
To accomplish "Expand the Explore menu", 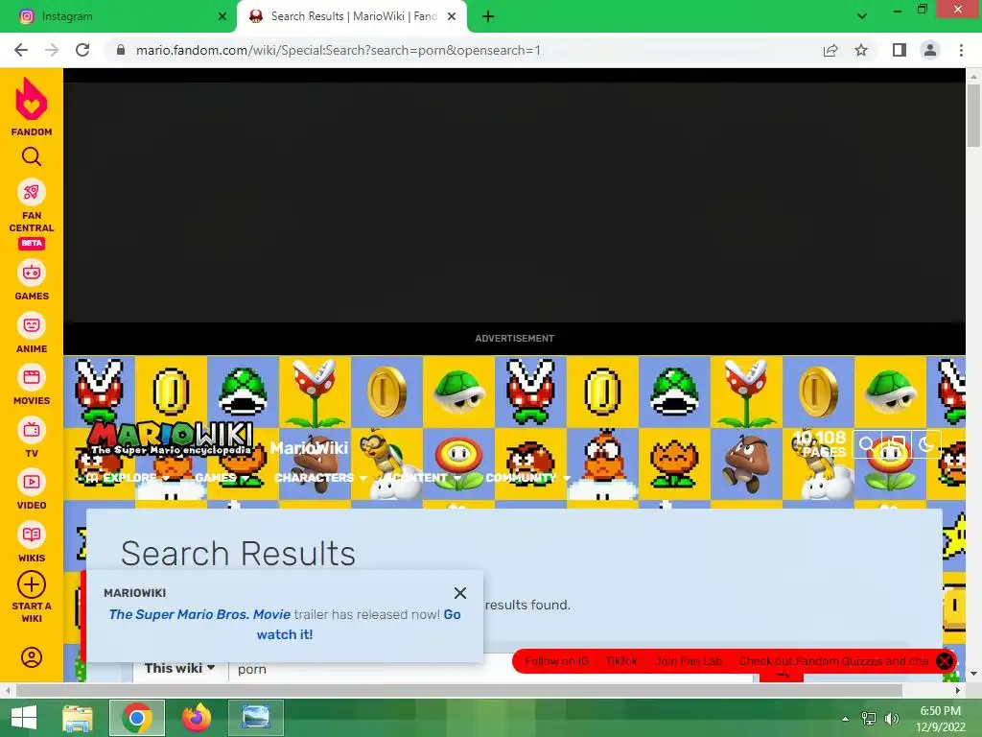I will (129, 478).
